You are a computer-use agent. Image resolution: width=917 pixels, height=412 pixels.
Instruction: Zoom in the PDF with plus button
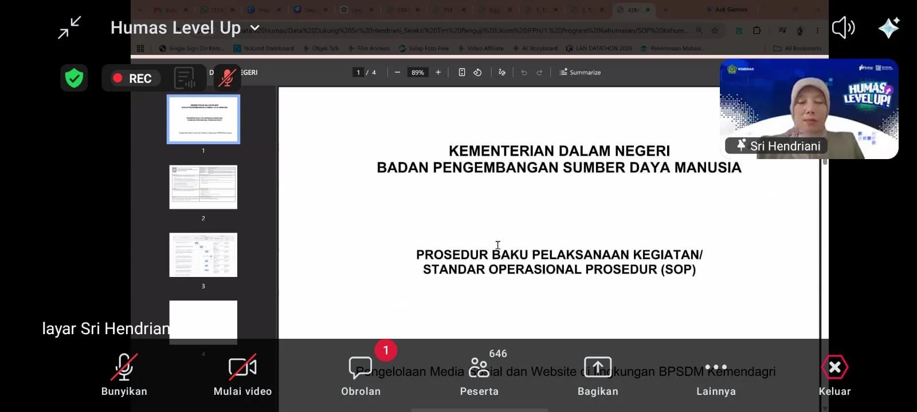tap(438, 73)
